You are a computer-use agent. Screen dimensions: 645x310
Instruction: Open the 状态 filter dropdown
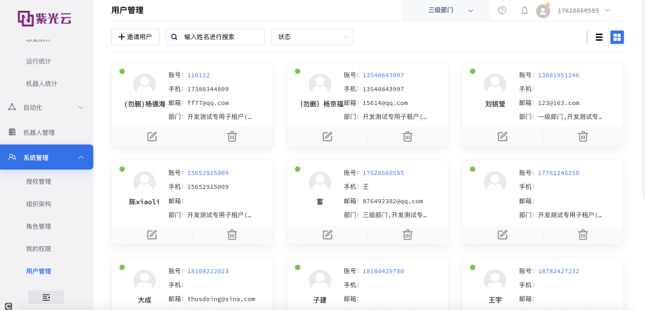click(312, 37)
